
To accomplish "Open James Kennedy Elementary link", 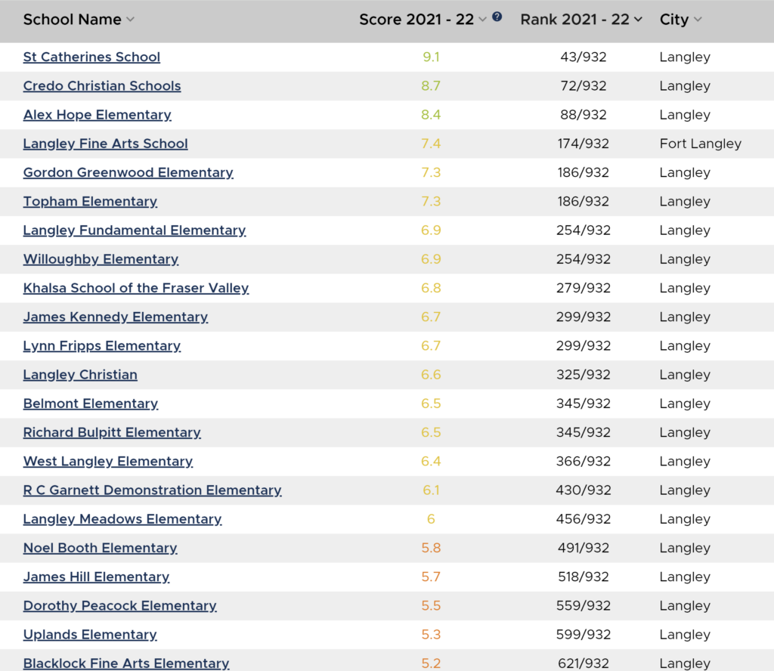I will pyautogui.click(x=116, y=317).
